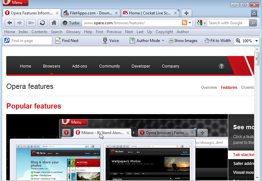Open the closed tabs trash icon
This screenshot has width=262, height=181.
click(x=254, y=13)
